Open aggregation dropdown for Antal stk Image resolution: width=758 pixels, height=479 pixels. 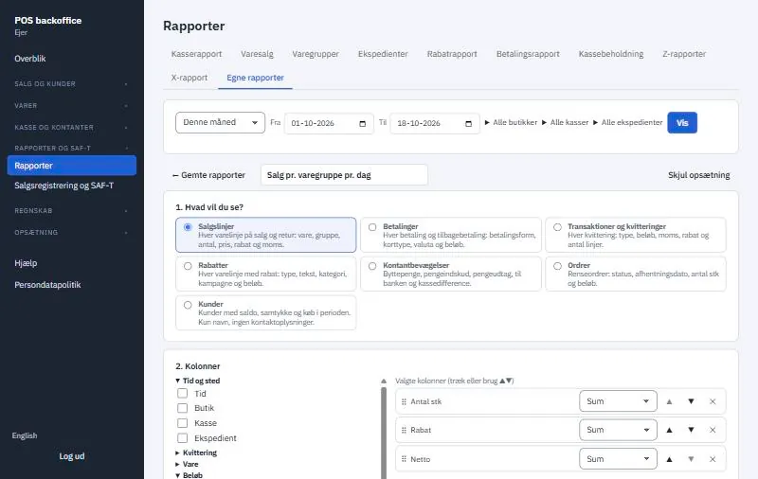point(618,401)
